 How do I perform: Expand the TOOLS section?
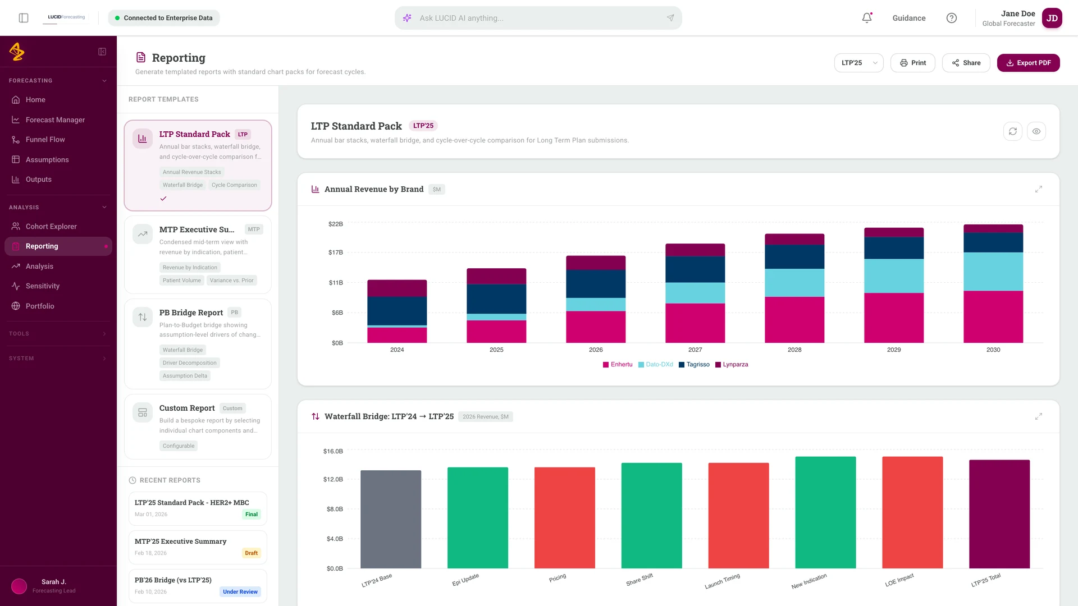[58, 334]
